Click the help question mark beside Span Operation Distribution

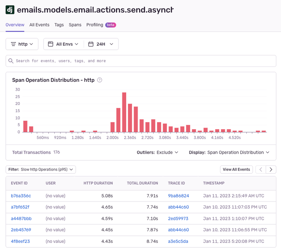pyautogui.click(x=98, y=80)
